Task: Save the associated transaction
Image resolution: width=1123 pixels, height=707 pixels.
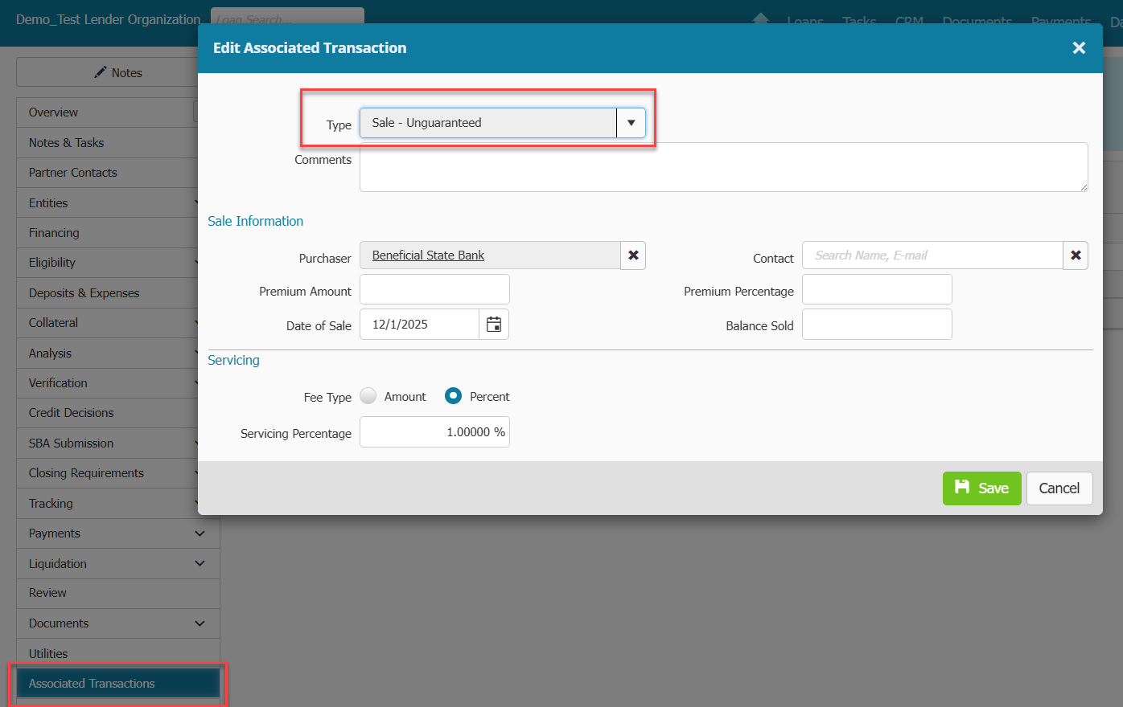Action: (981, 488)
